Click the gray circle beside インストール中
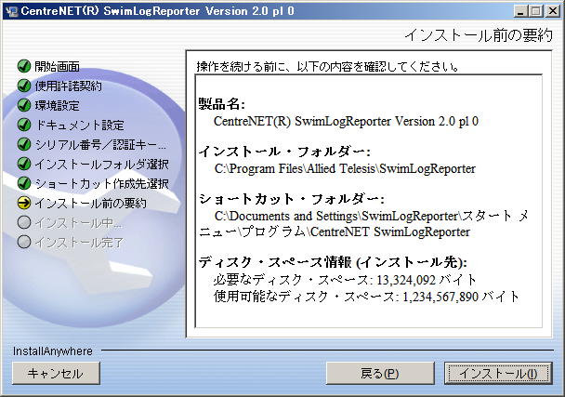565x397 pixels. click(x=24, y=222)
